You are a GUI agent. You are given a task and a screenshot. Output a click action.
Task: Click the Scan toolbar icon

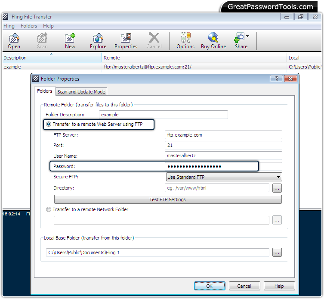(x=42, y=41)
